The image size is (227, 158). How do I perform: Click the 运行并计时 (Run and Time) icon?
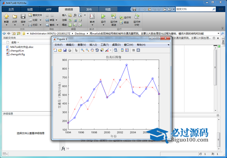(137, 16)
